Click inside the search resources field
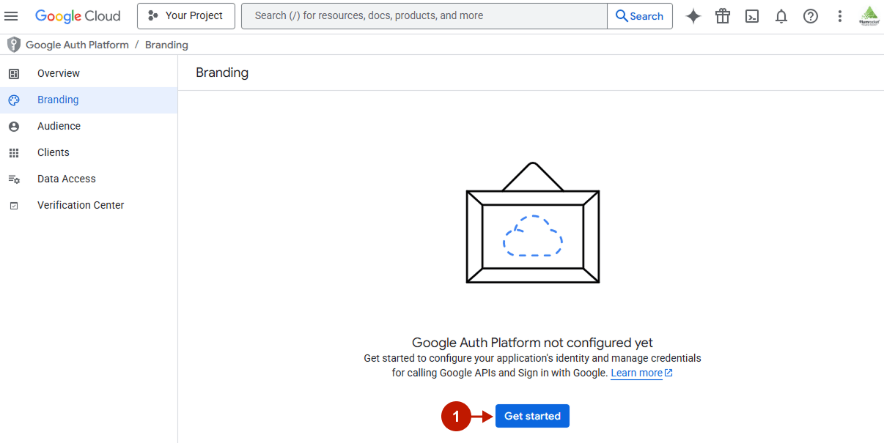This screenshot has height=443, width=884. pyautogui.click(x=424, y=15)
